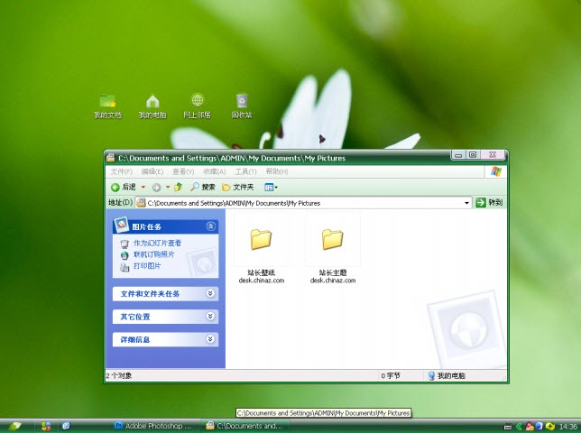The image size is (581, 433).
Task: Click the 站长壁纸 desk.chinaz.com folder name
Action: [x=262, y=277]
